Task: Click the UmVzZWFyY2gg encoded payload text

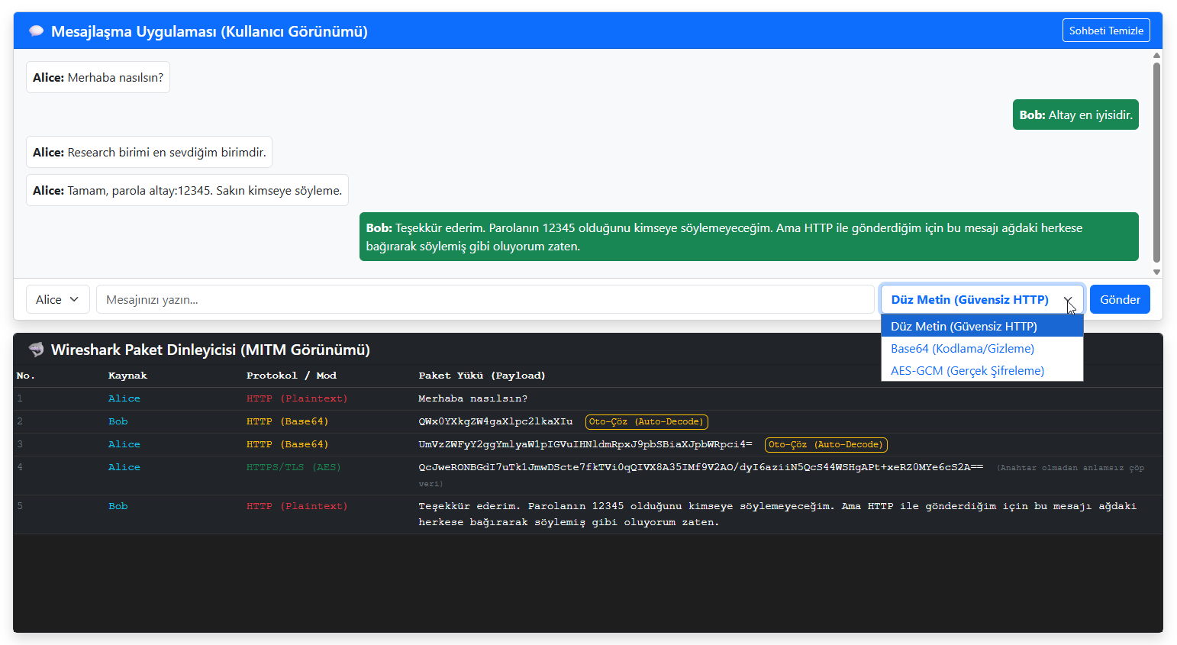Action: [585, 444]
